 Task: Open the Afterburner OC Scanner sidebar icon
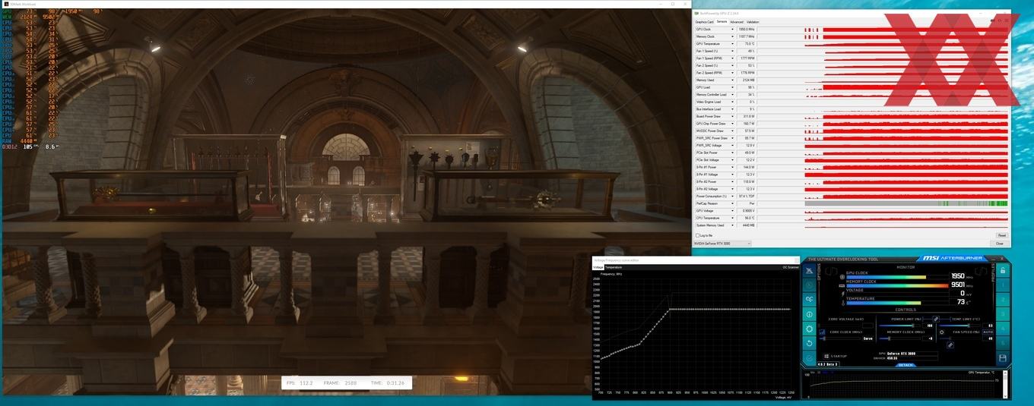[x=810, y=299]
